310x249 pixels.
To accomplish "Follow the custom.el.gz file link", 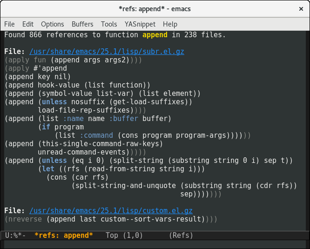I will pyautogui.click(x=111, y=211).
